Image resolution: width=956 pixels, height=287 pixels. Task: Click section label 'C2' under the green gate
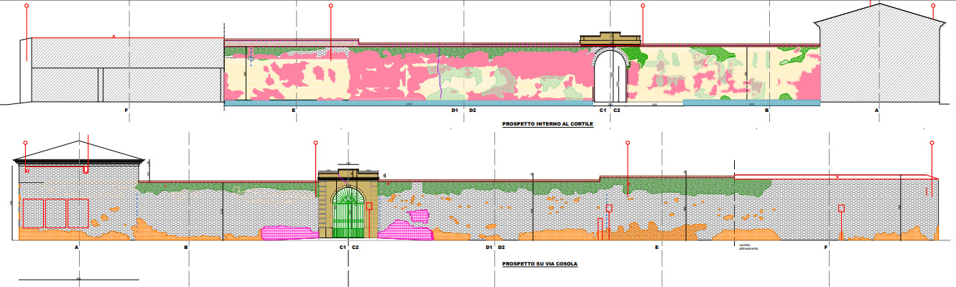[355, 248]
